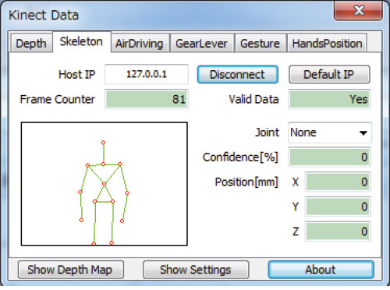Click the Disconnect button

238,75
